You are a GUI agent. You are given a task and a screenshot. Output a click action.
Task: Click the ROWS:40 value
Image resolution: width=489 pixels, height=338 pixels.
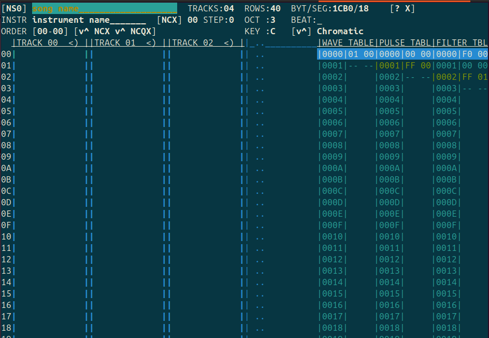[x=275, y=9]
